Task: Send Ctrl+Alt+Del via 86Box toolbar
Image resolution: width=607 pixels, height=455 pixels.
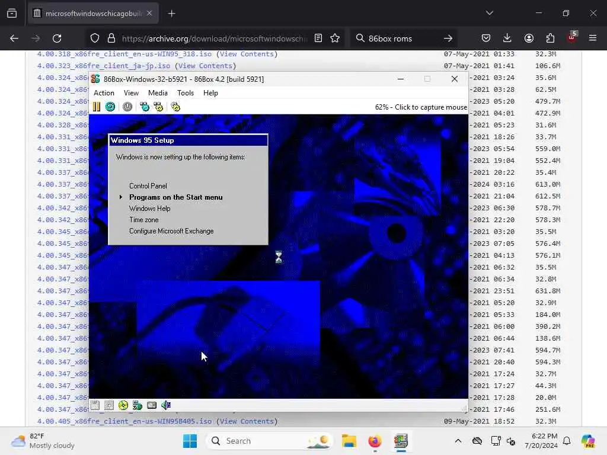Action: click(x=145, y=107)
